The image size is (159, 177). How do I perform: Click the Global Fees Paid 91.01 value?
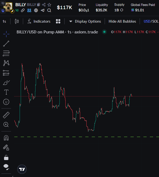tap(140, 10)
